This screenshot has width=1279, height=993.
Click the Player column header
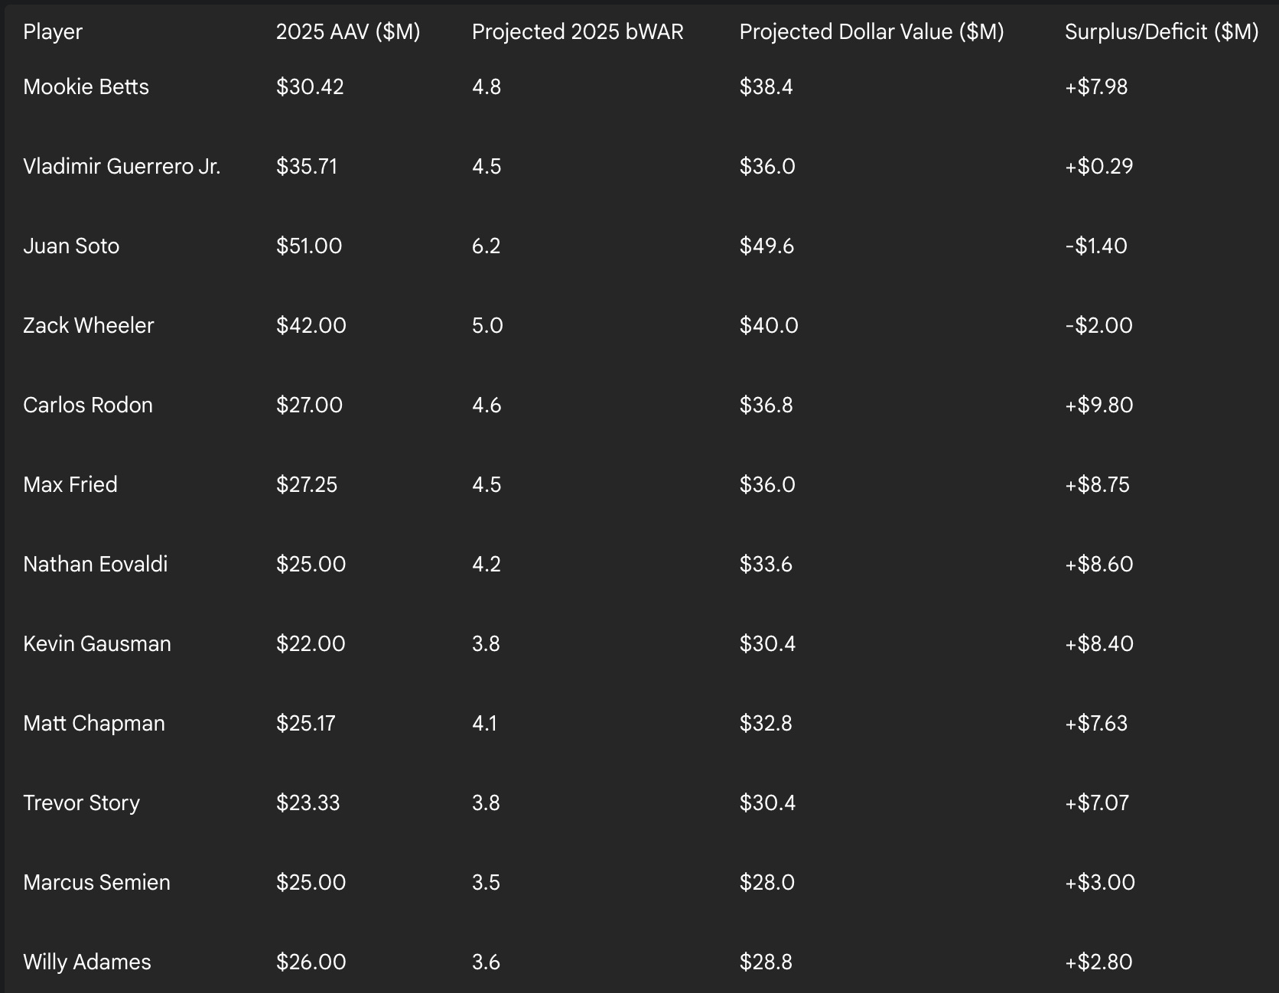53,32
